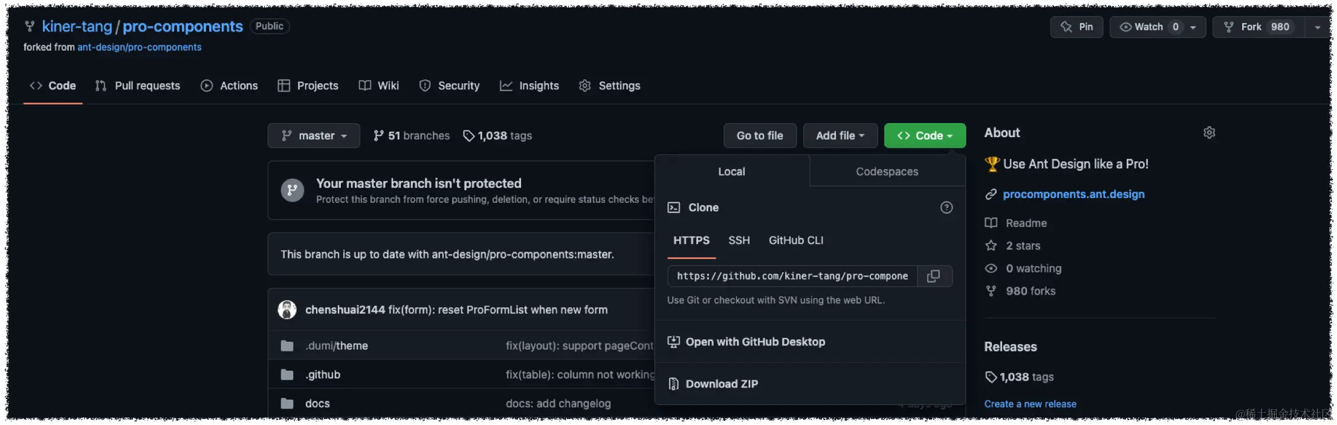
Task: Jump to Readme in About
Action: pos(1016,223)
